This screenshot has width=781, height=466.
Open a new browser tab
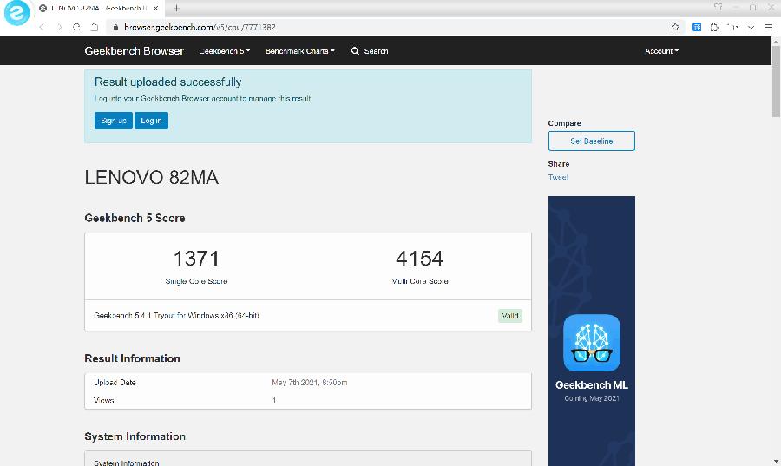176,8
